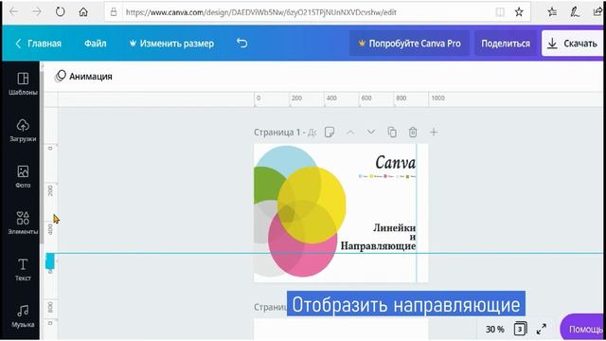Open the Фото panel

pyautogui.click(x=23, y=177)
